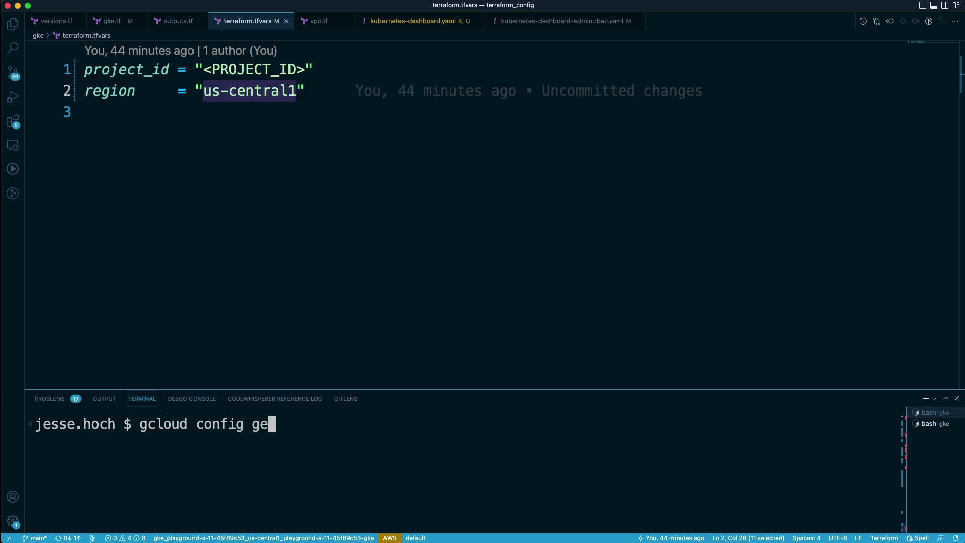Open editor More Actions ellipsis menu

click(954, 21)
